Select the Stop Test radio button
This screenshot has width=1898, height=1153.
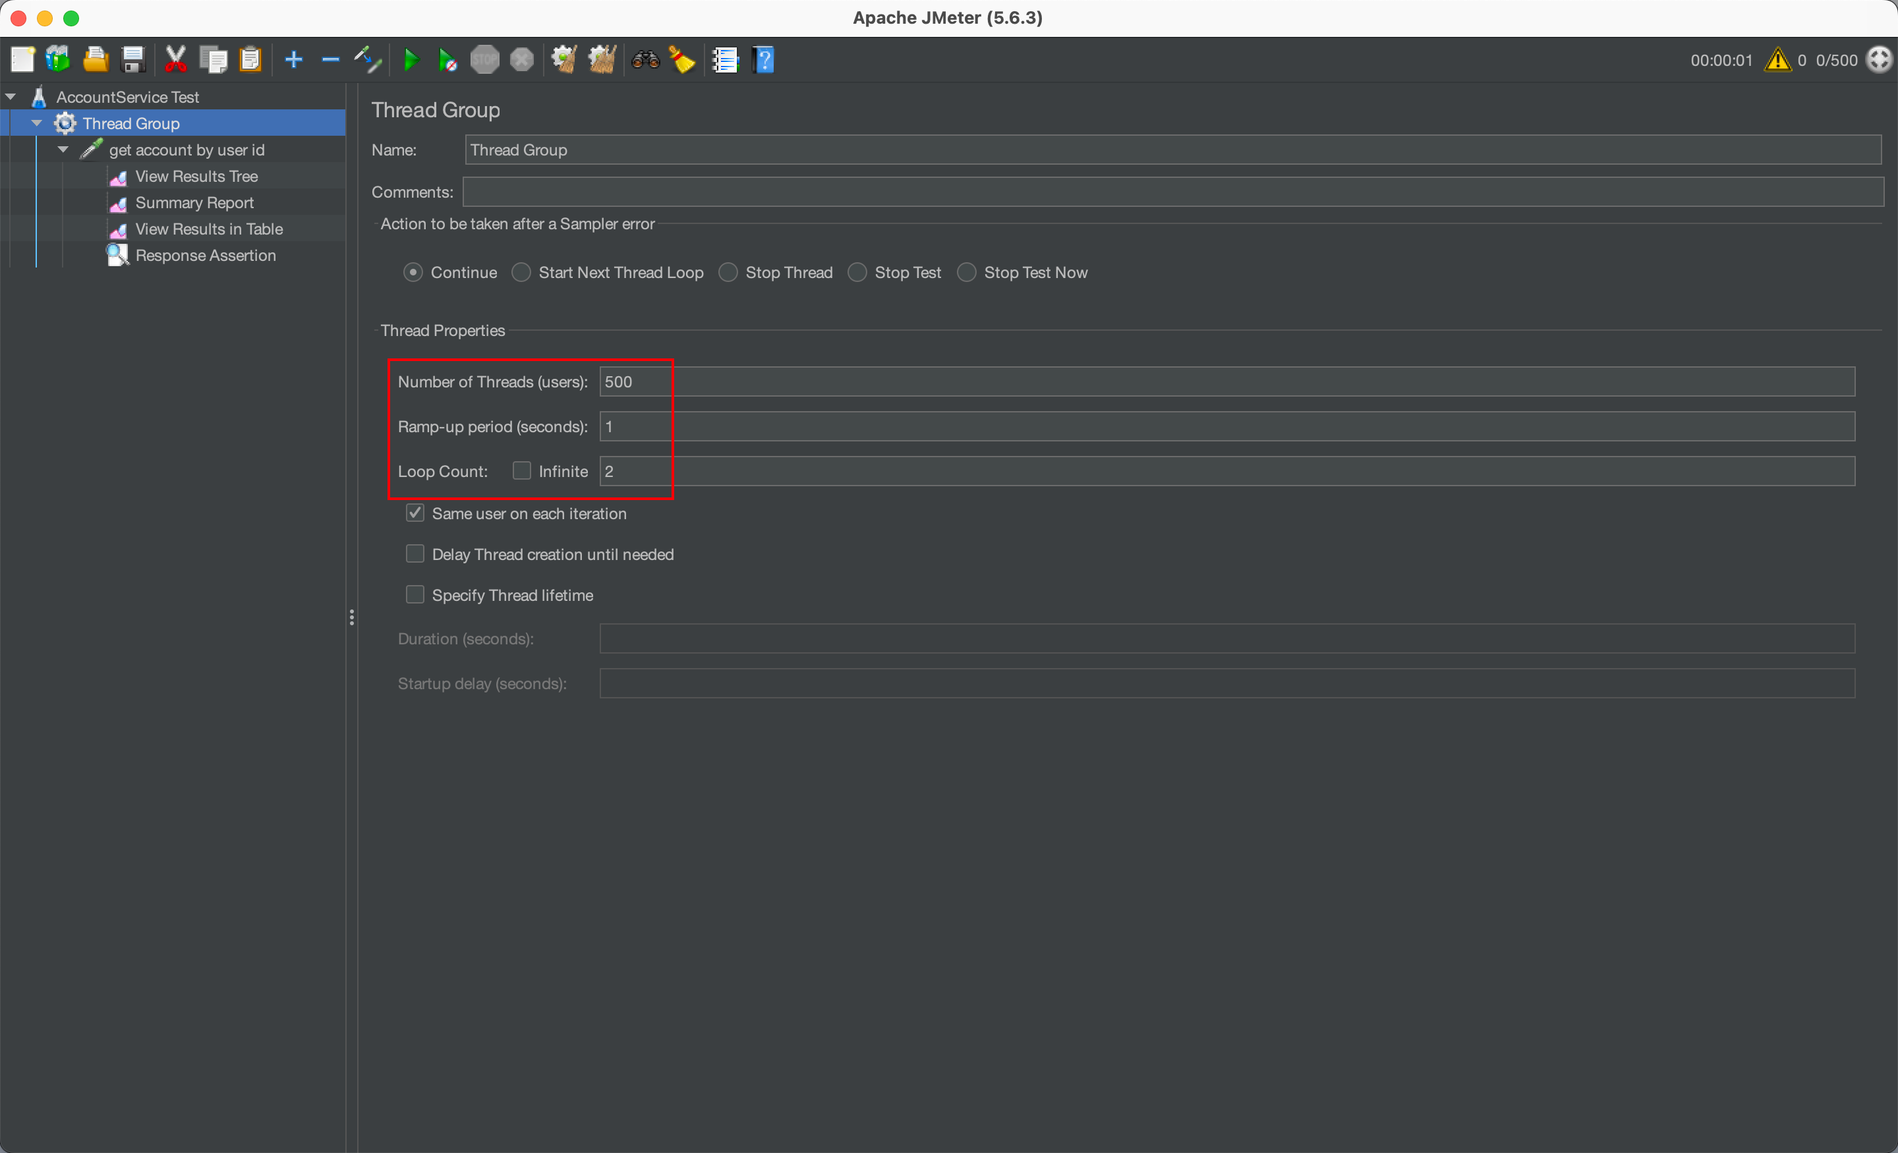tap(857, 273)
